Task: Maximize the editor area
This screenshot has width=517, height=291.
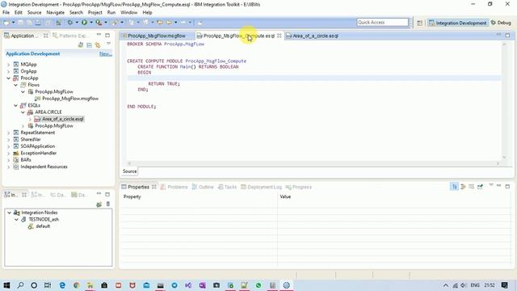Action: (x=507, y=36)
